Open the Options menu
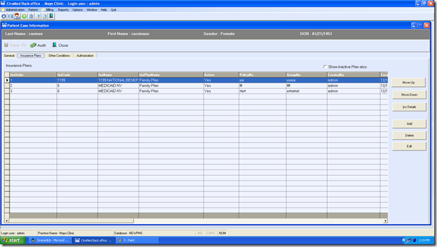437x247 pixels. 77,9
